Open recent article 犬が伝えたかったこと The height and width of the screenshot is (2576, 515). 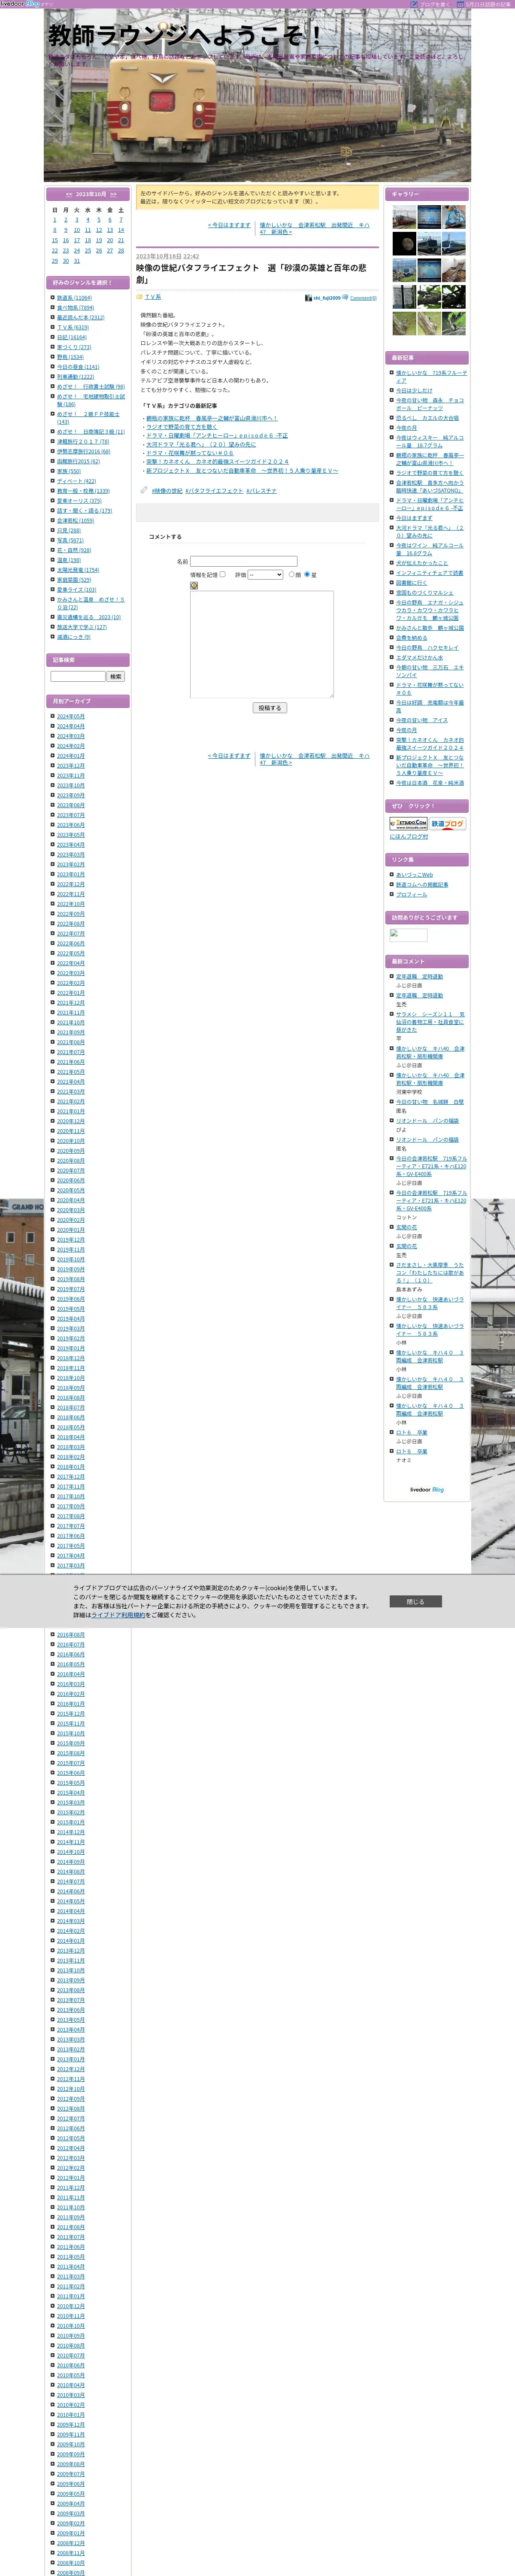[x=422, y=562]
